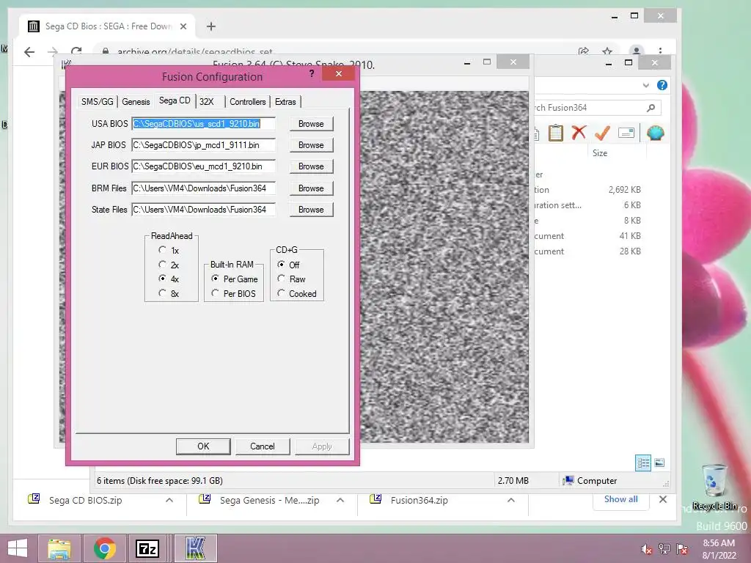Set CD+G to Off
This screenshot has height=563, width=751.
281,264
